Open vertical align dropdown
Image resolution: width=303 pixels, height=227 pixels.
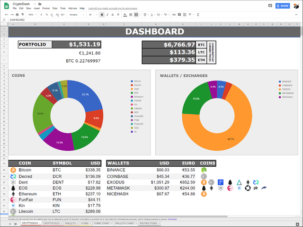(152, 15)
